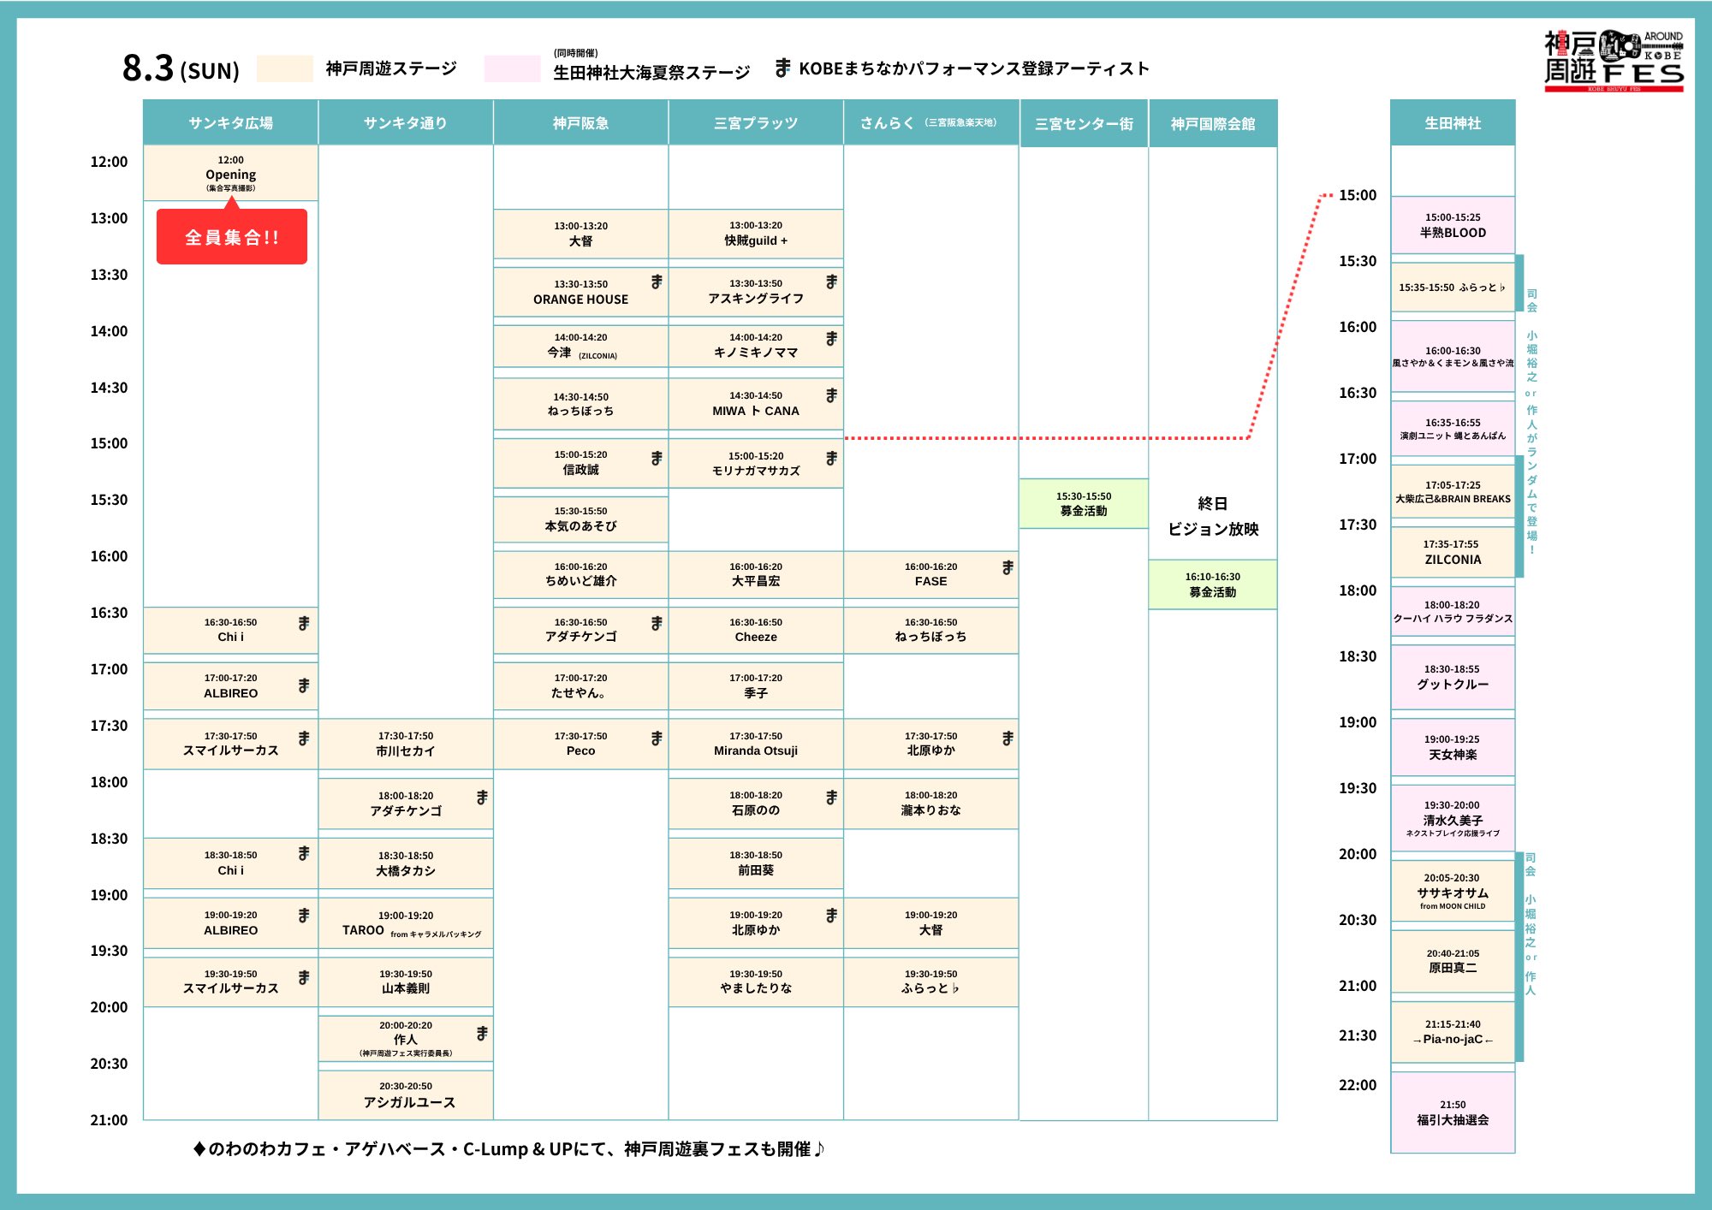Click the green 15:30-15:50 募金活動 block

[1083, 503]
